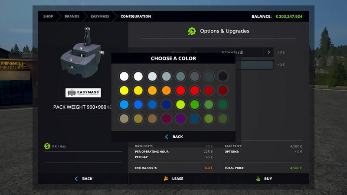This screenshot has width=347, height=195.
Task: Click the blue arrow in color dialog Back
Action: tap(167, 136)
